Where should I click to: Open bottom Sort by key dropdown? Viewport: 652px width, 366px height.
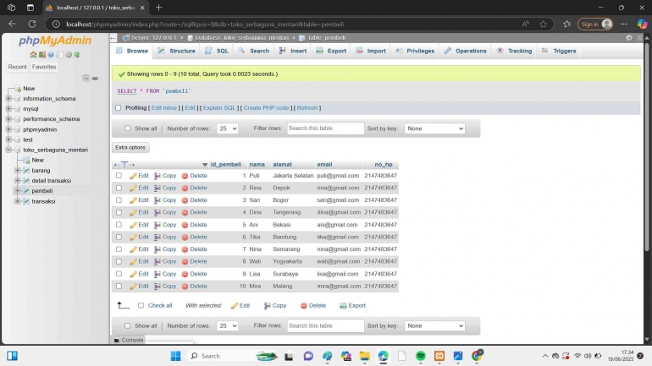tap(434, 326)
